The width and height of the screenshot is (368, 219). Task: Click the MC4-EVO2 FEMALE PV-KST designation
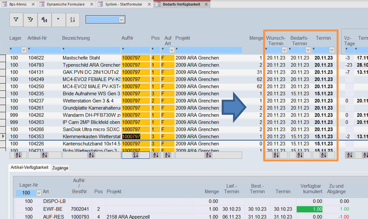(91, 79)
